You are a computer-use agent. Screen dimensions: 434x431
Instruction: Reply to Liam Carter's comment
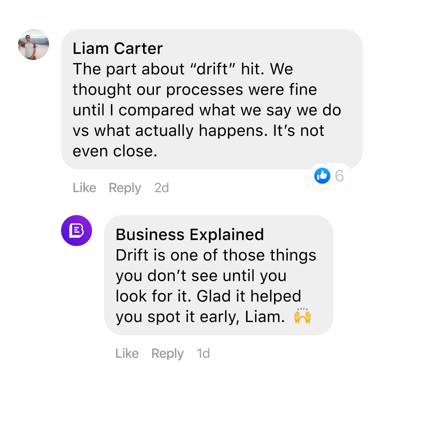click(125, 188)
